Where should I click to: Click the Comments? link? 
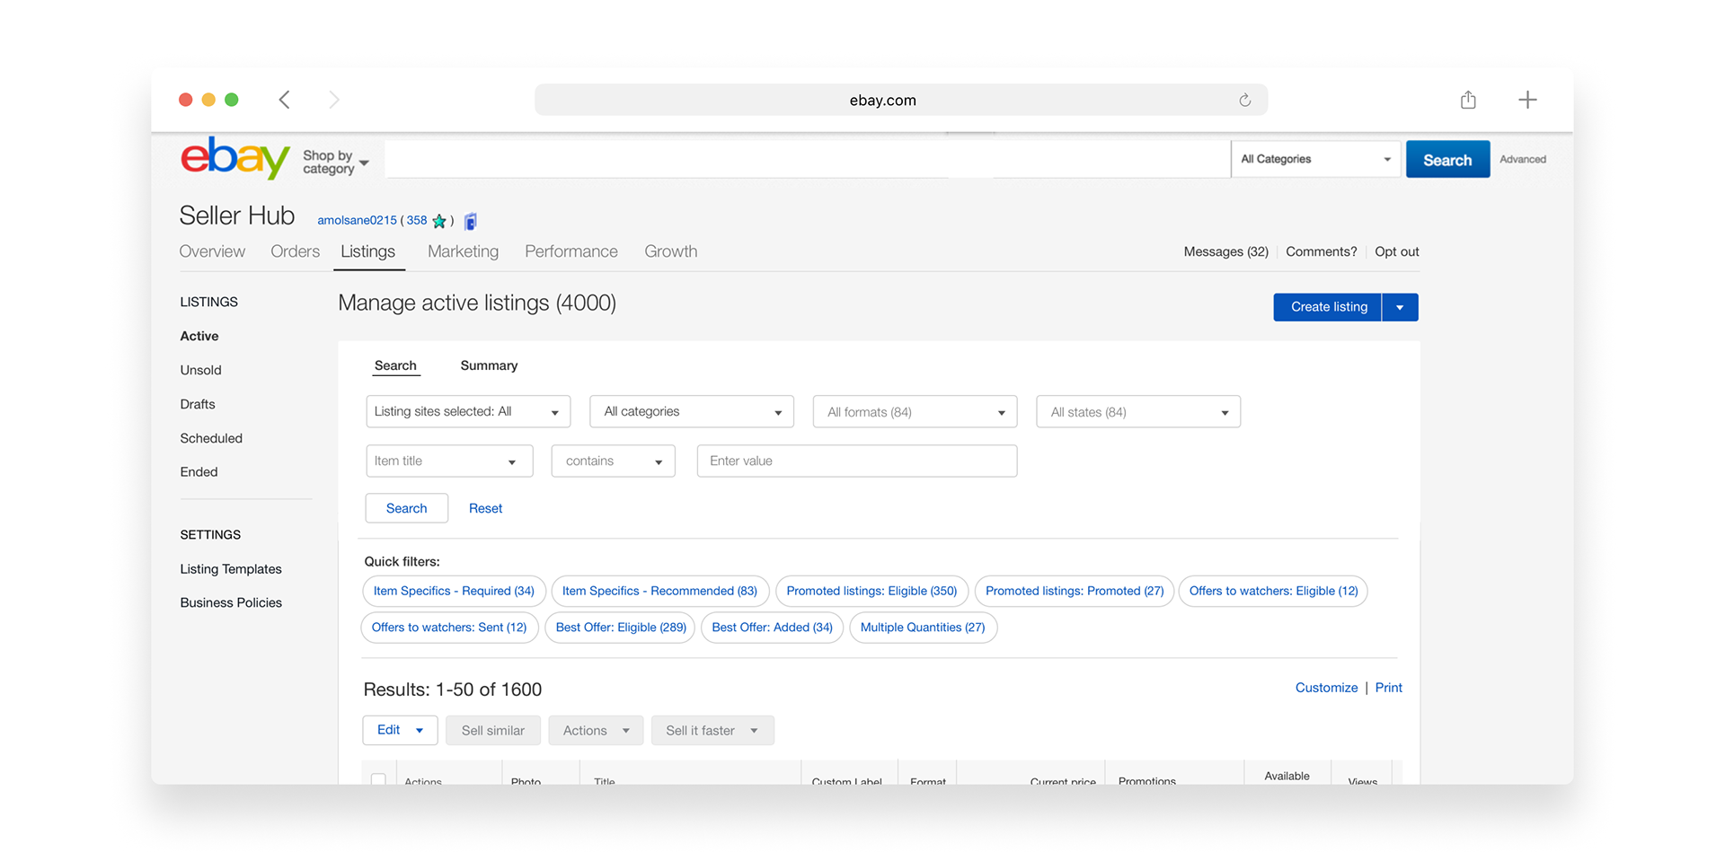pos(1321,251)
